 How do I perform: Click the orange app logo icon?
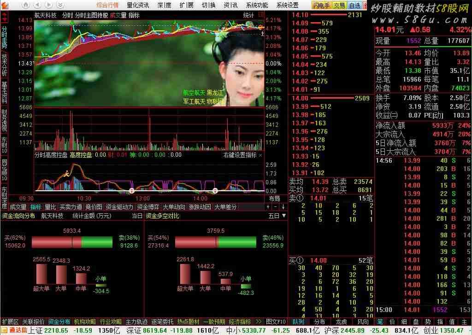(5, 5)
